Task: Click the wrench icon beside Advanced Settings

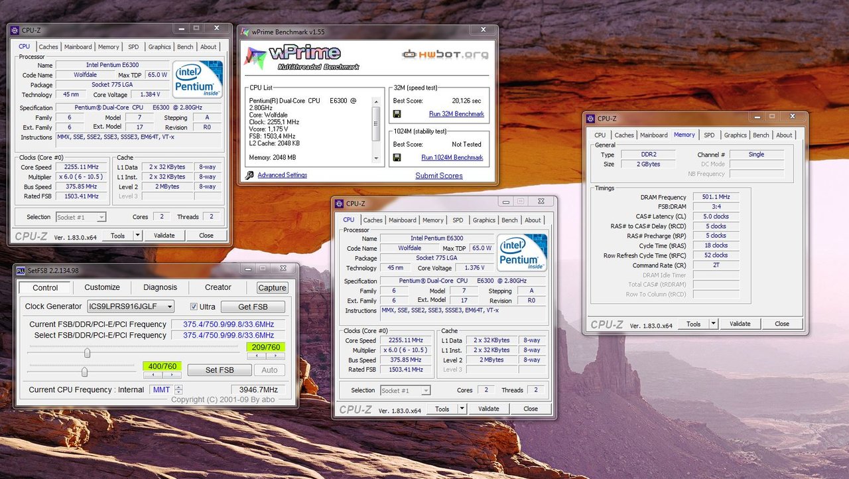Action: coord(249,175)
